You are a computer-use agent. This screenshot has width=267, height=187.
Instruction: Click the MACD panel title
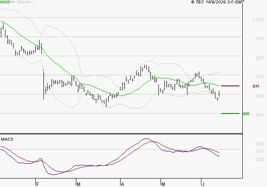click(x=7, y=139)
